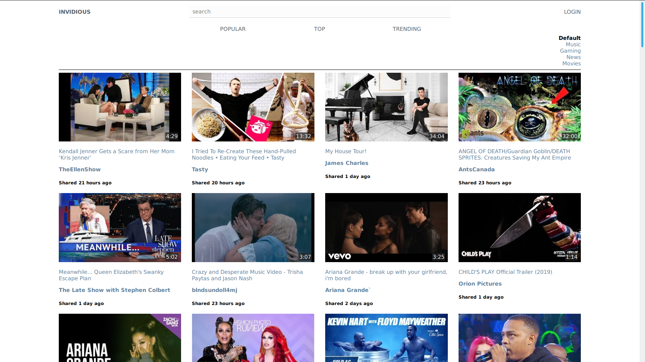This screenshot has height=362, width=645.
Task: Switch to the TRENDING feed
Action: (406, 29)
